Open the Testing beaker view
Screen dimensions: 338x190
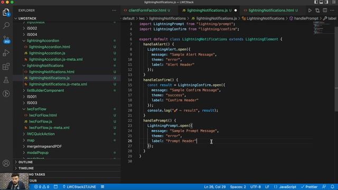coord(6,80)
